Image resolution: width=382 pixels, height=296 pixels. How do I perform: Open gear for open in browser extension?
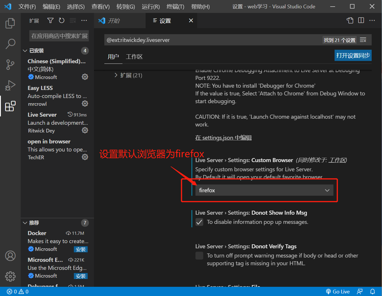point(85,157)
